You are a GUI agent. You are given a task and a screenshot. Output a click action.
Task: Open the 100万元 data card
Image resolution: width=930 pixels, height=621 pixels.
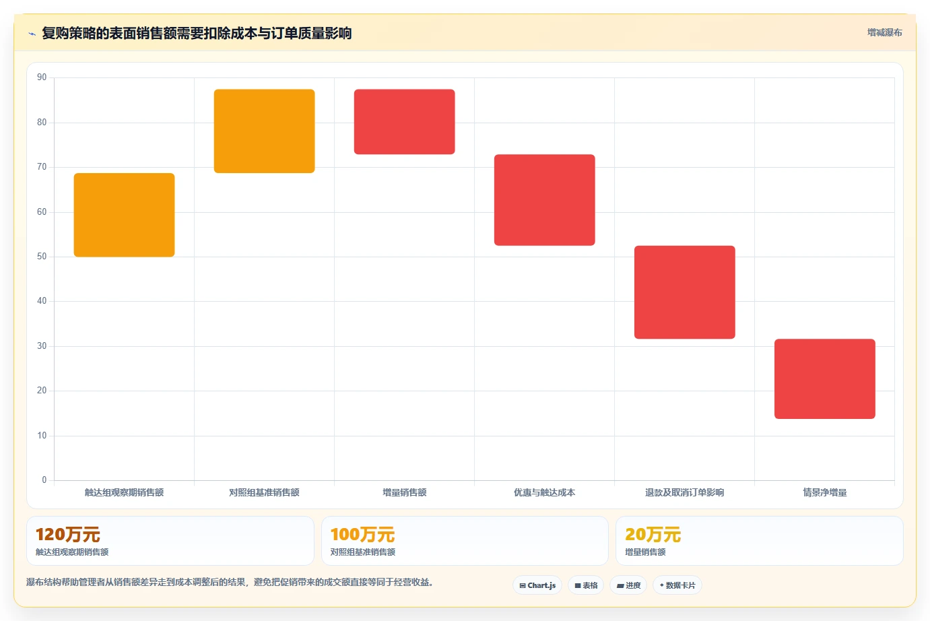[x=465, y=541]
